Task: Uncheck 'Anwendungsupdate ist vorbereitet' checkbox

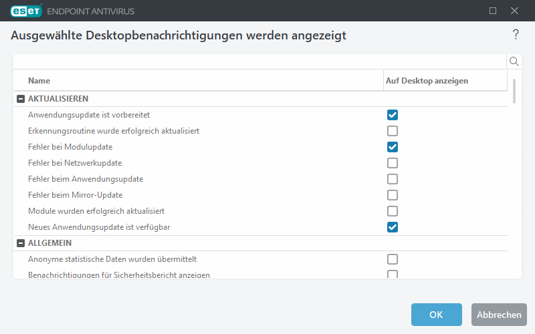Action: 393,115
